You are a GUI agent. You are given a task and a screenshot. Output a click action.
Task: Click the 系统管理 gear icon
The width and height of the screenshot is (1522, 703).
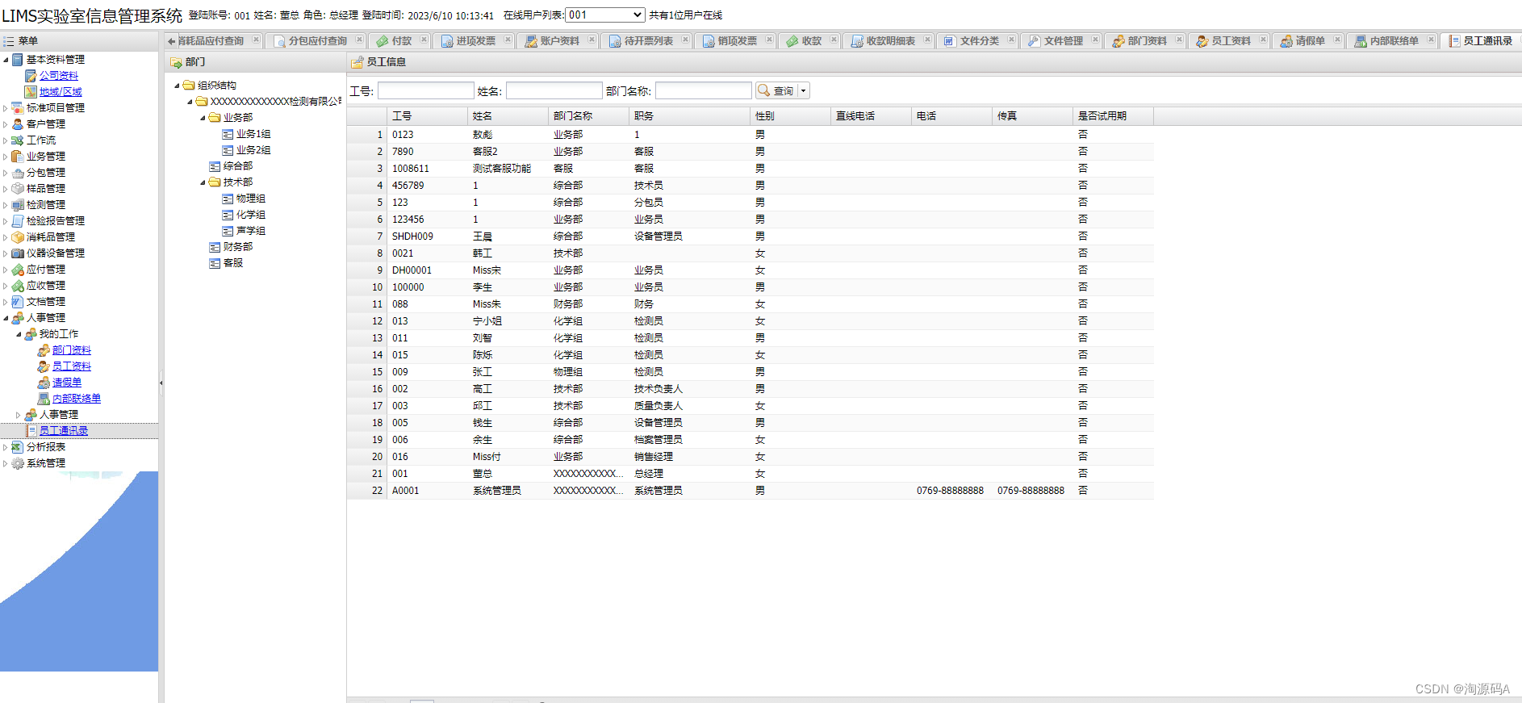[18, 463]
